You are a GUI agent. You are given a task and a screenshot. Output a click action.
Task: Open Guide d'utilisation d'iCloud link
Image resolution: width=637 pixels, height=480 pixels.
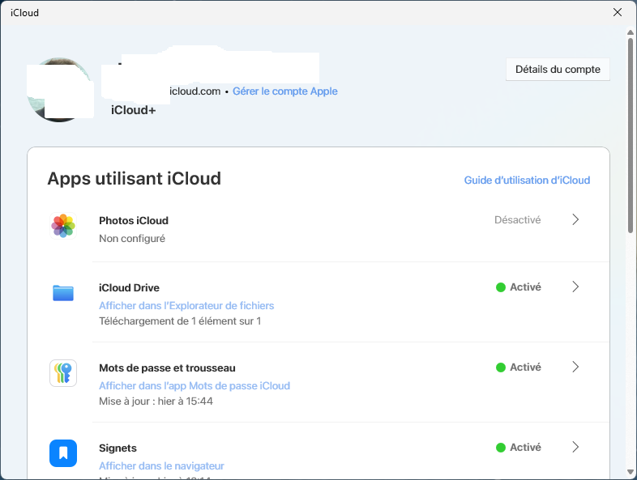tap(527, 180)
